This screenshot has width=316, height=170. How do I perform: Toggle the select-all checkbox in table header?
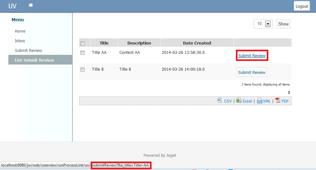point(82,43)
